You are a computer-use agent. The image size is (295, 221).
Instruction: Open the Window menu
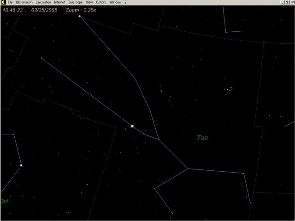(115, 2)
